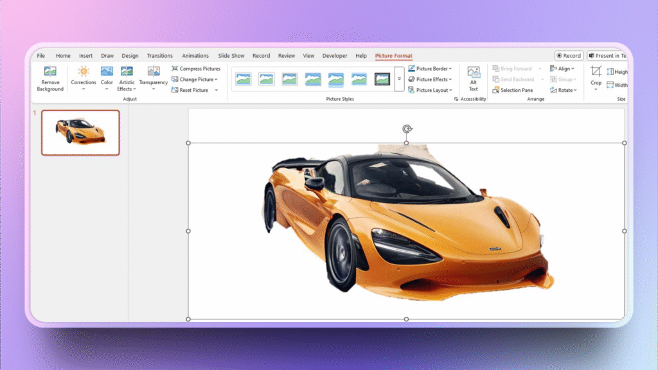This screenshot has width=658, height=370.
Task: Switch to the Transitions tab
Action: click(x=160, y=56)
